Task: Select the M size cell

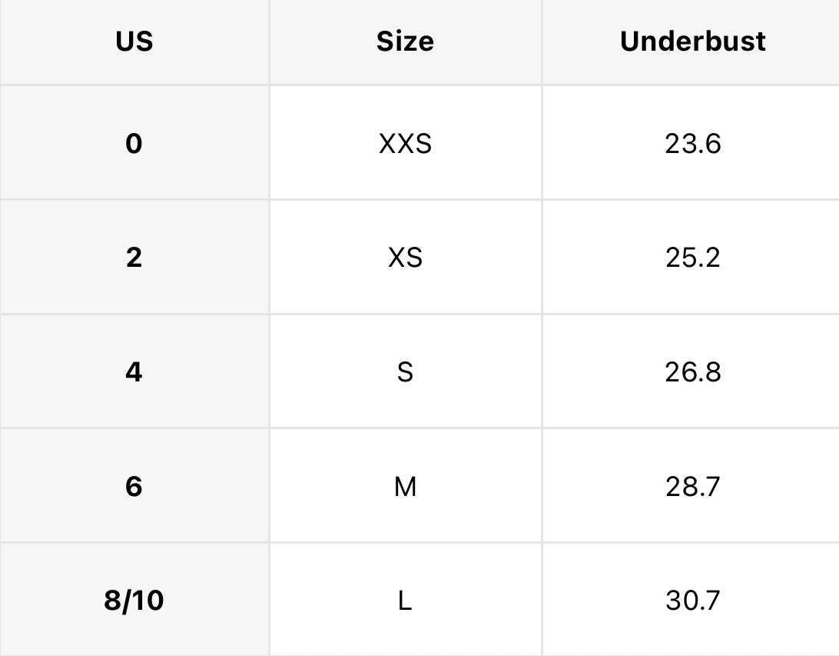Action: pos(405,486)
